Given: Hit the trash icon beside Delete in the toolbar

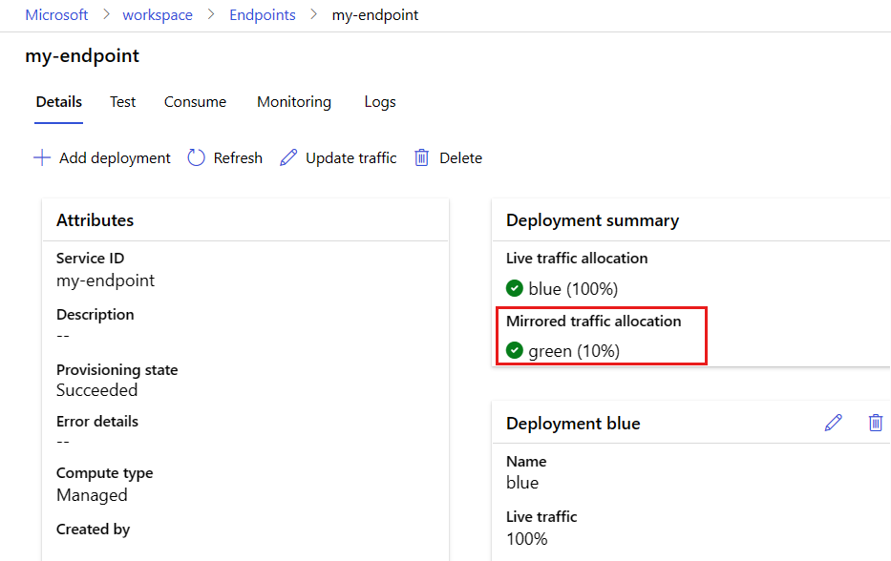Looking at the screenshot, I should tap(421, 158).
